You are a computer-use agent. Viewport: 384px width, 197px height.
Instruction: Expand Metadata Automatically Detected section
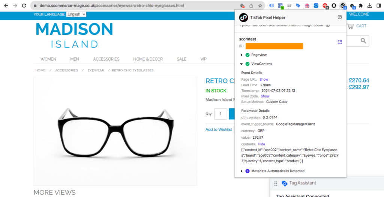click(x=241, y=171)
